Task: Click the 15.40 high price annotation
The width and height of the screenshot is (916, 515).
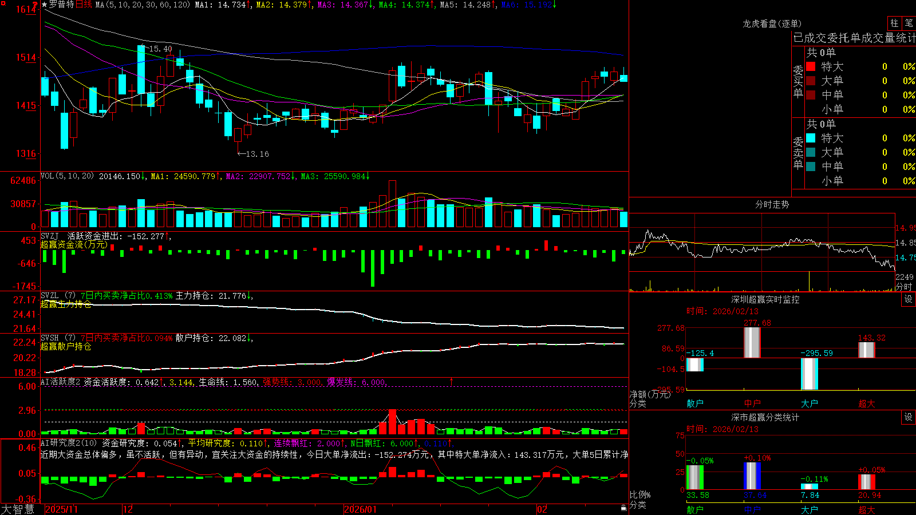Action: [x=160, y=49]
